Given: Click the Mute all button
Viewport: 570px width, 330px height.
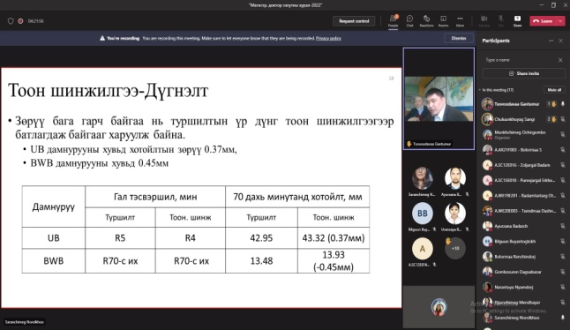Looking at the screenshot, I should point(554,90).
